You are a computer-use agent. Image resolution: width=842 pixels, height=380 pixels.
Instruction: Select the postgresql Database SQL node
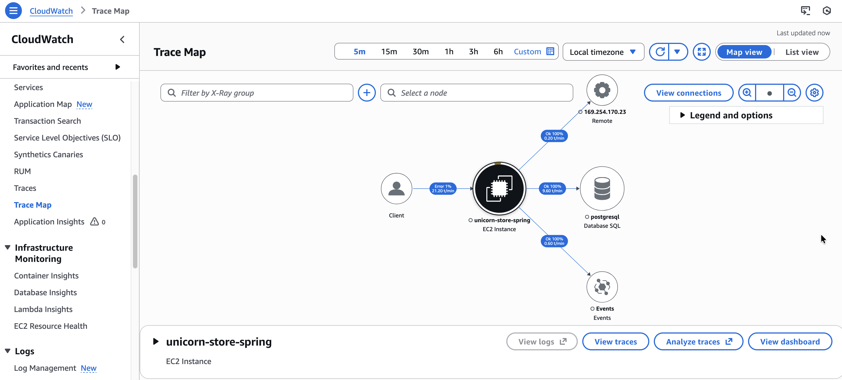[602, 189]
